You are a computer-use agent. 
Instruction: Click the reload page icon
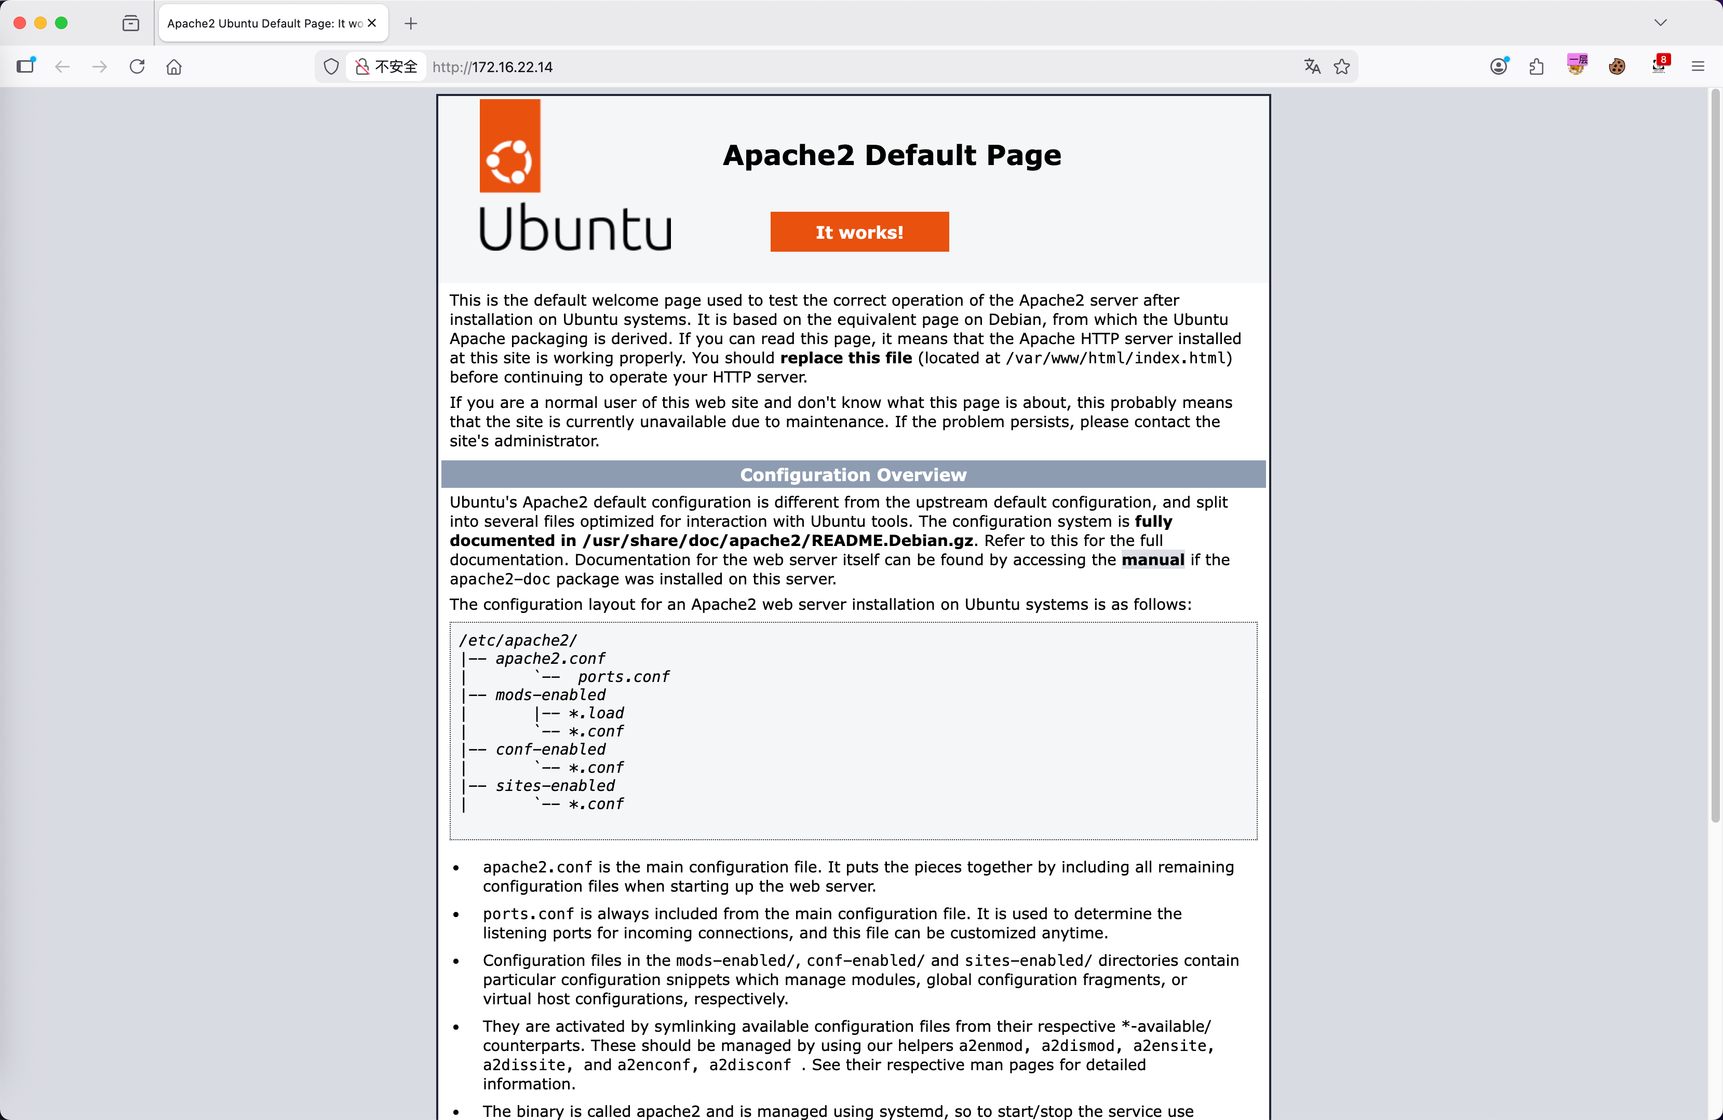point(137,66)
